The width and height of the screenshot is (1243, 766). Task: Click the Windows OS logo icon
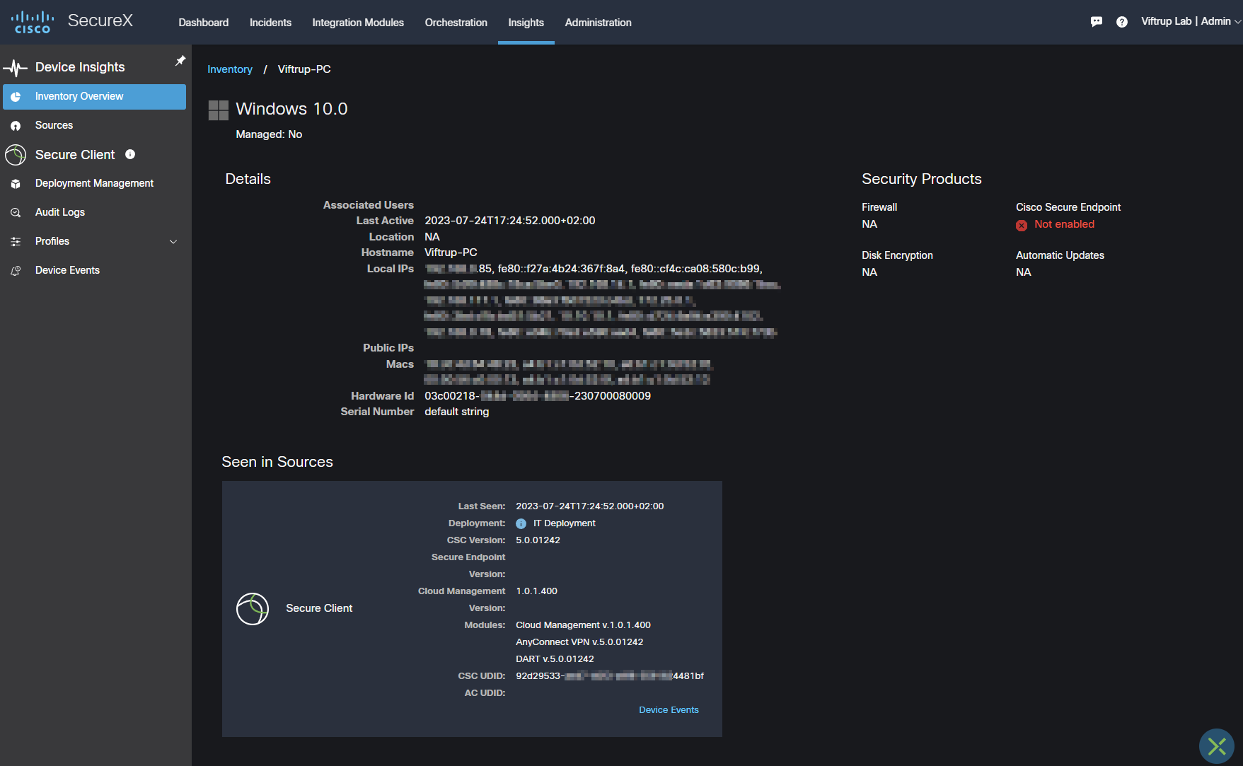pos(218,110)
